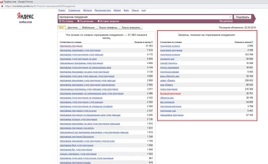
Task: Select the 'По словам' radio button
Action: pyautogui.click(x=60, y=21)
